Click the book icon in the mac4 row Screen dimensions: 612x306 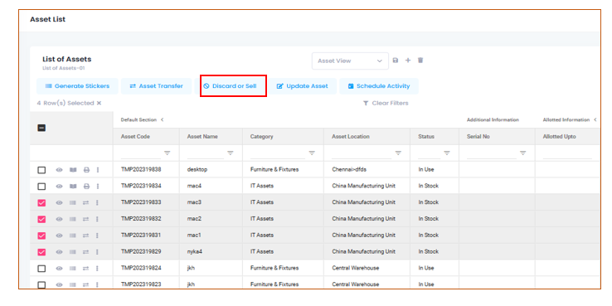pos(73,187)
